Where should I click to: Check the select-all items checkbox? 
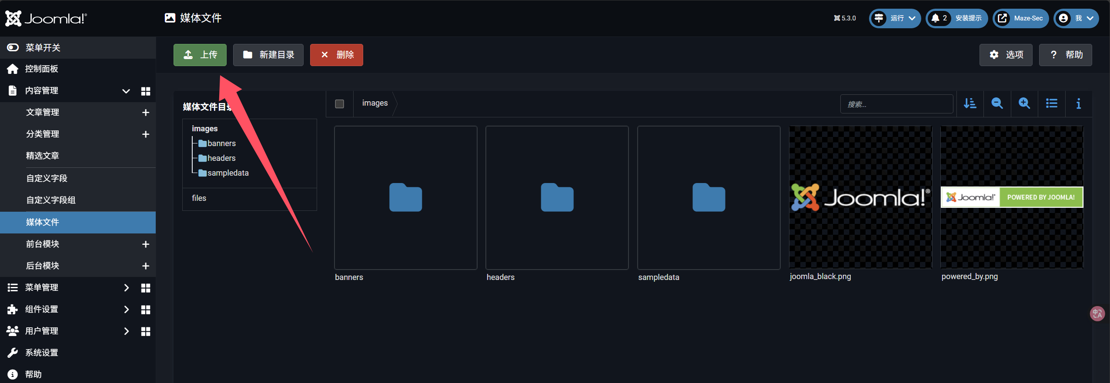(340, 103)
